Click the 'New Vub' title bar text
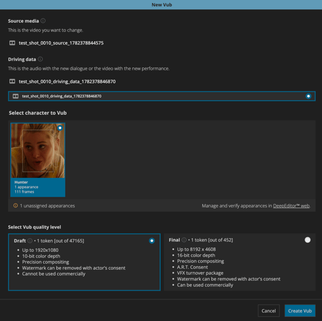This screenshot has height=321, width=322. tap(162, 5)
